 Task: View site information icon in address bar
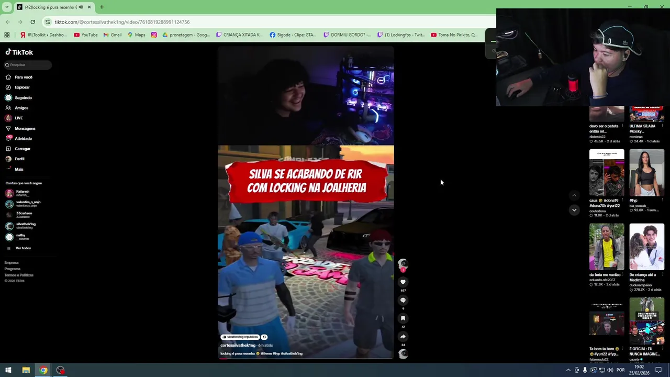tap(48, 22)
